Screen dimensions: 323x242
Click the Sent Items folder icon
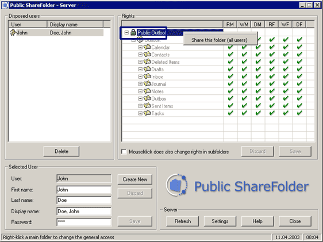coord(147,106)
